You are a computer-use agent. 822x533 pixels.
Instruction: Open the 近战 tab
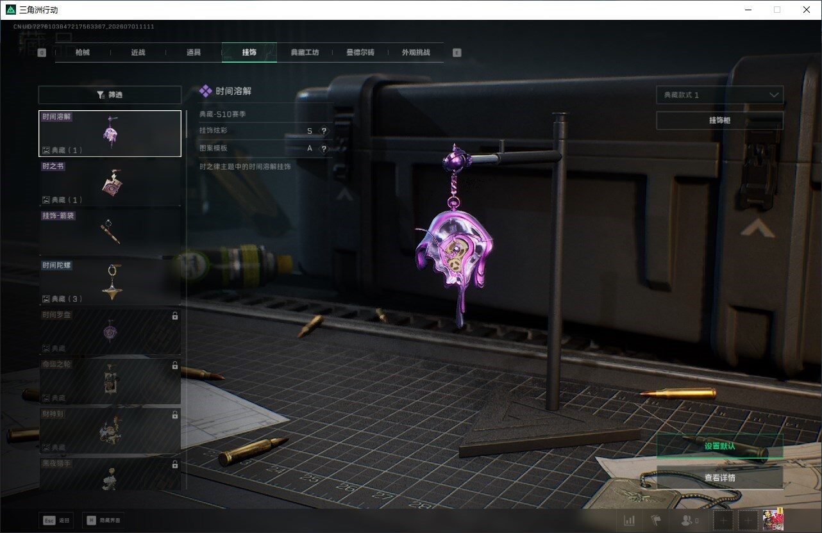click(x=138, y=53)
